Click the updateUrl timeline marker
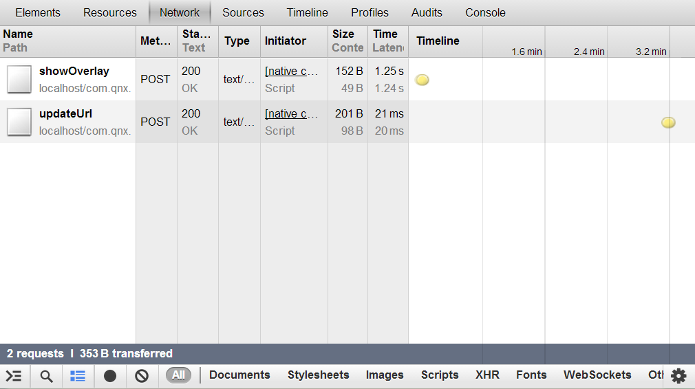 [668, 122]
